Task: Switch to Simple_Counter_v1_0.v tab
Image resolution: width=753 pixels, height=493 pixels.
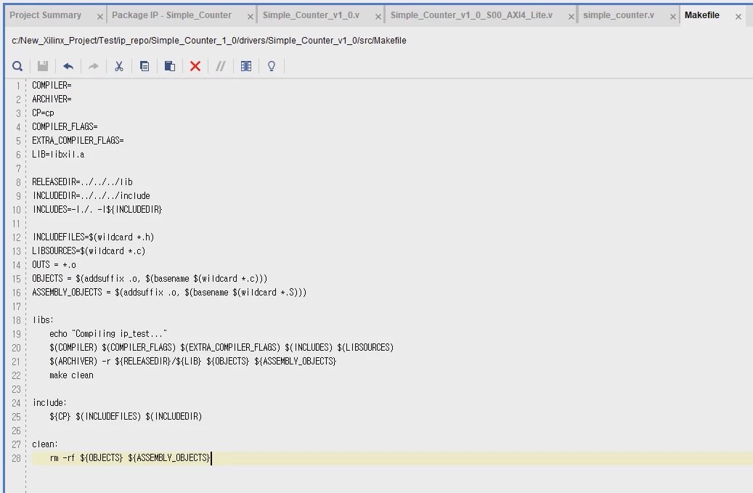Action: point(311,15)
